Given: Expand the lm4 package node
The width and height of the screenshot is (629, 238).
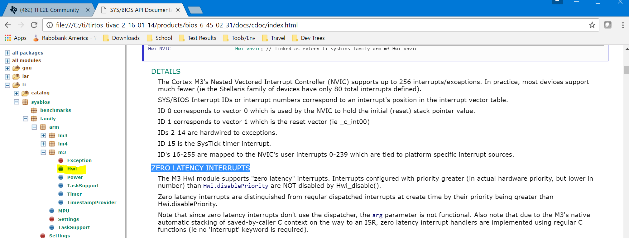Looking at the screenshot, I should tap(43, 144).
